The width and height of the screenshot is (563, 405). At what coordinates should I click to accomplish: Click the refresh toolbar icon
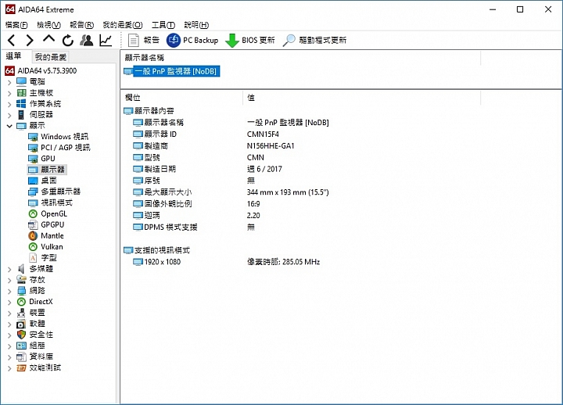67,40
